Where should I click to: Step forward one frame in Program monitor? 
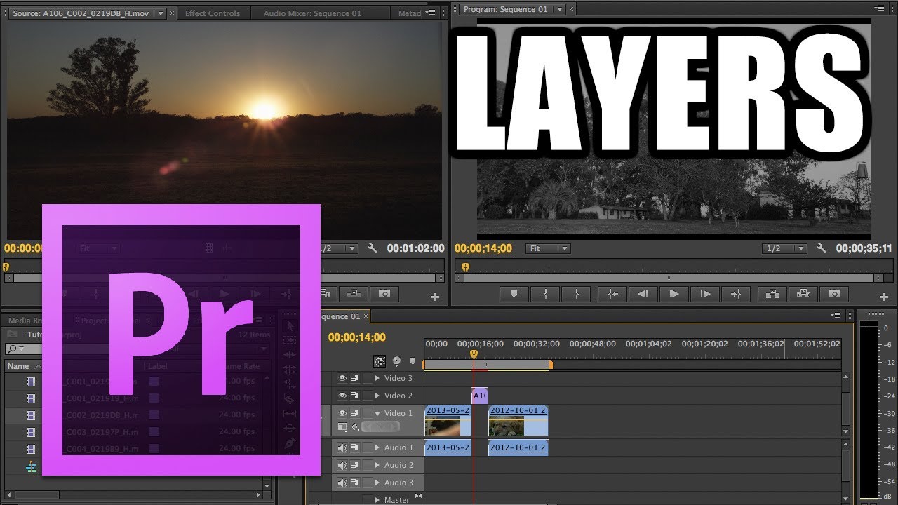point(705,295)
